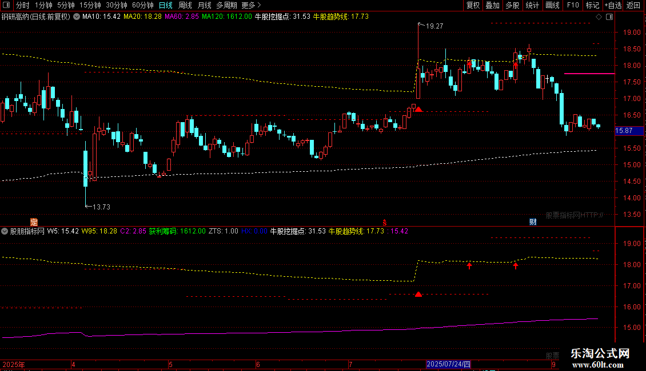This screenshot has width=646, height=371.
Task: Open the 复权 adjustment menu
Action: pyautogui.click(x=473, y=5)
